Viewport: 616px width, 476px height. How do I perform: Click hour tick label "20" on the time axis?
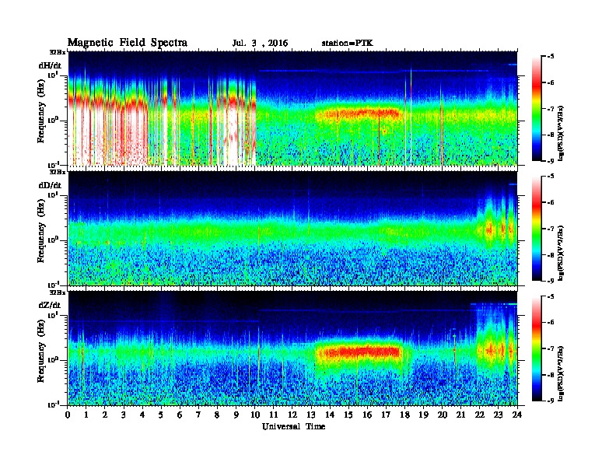pyautogui.click(x=442, y=415)
